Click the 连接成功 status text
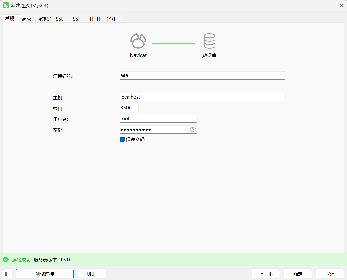This screenshot has width=347, height=280. 21,260
